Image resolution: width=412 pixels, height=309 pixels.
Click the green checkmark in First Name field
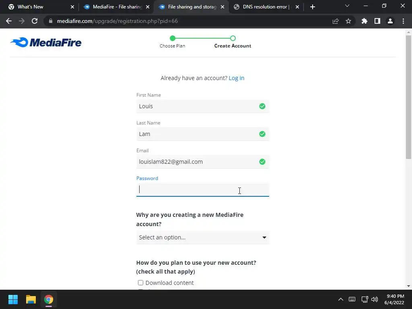click(262, 106)
